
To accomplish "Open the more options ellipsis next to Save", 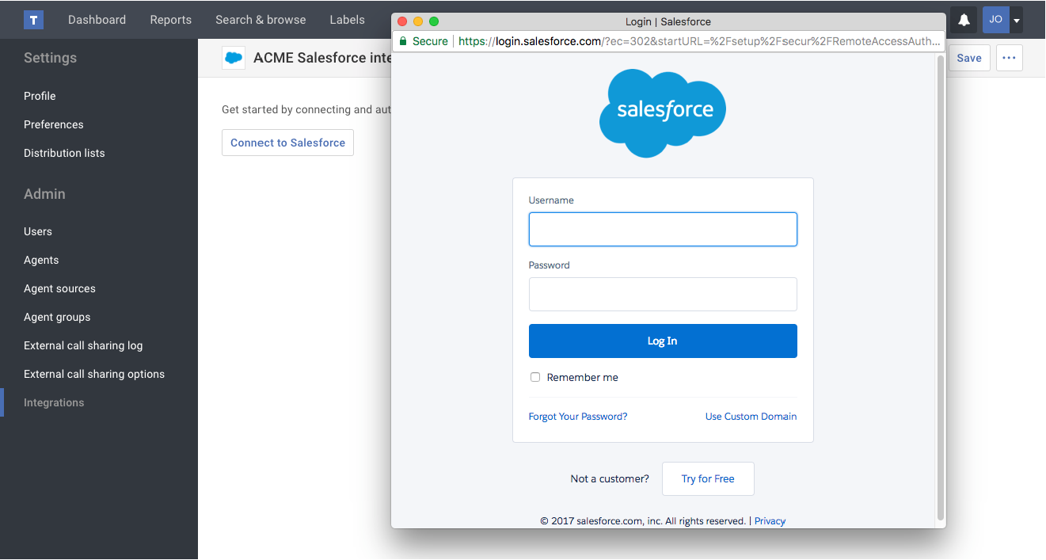I will (x=1009, y=57).
